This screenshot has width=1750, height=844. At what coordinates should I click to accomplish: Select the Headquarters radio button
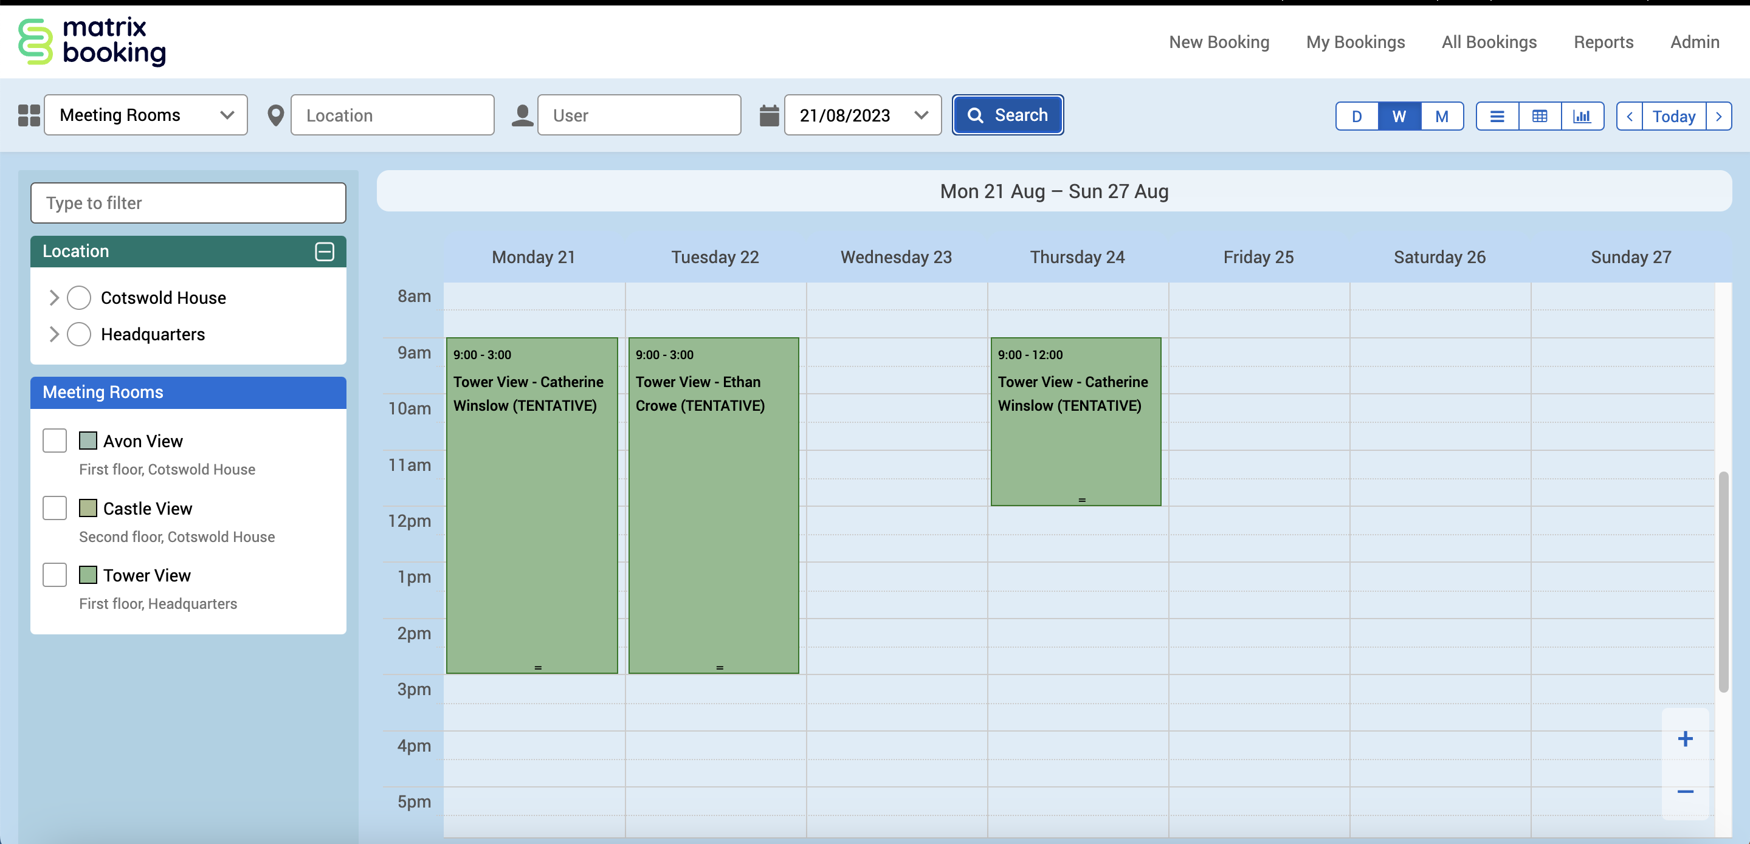click(x=79, y=334)
